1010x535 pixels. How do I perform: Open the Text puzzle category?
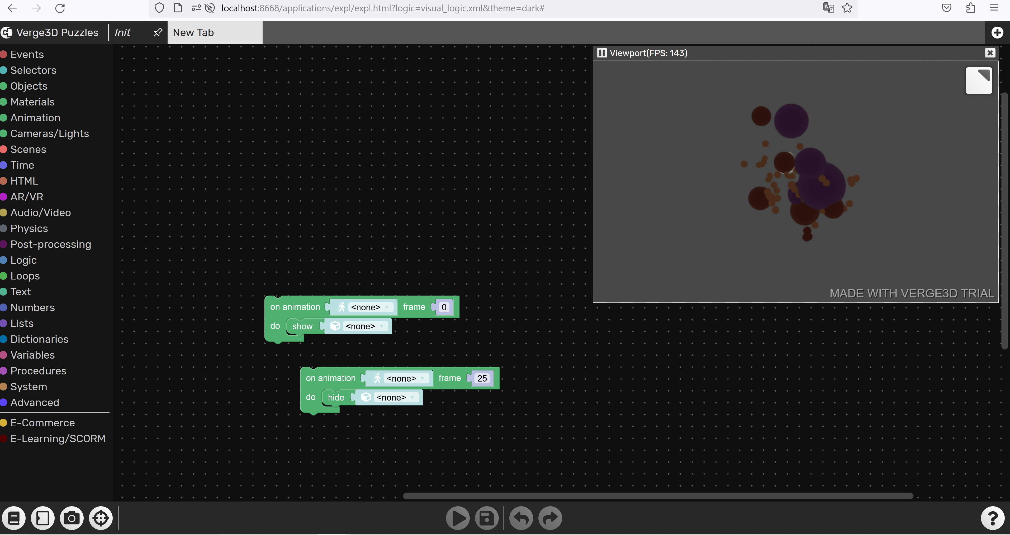click(x=21, y=292)
